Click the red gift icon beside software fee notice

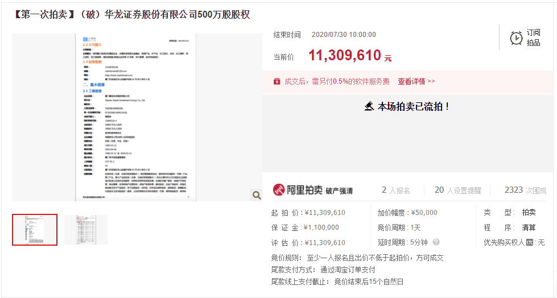coord(277,81)
